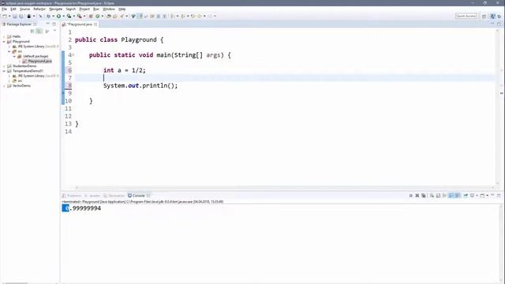The height and width of the screenshot is (284, 505).
Task: Minimize the Package Explorer panel
Action: point(47,24)
